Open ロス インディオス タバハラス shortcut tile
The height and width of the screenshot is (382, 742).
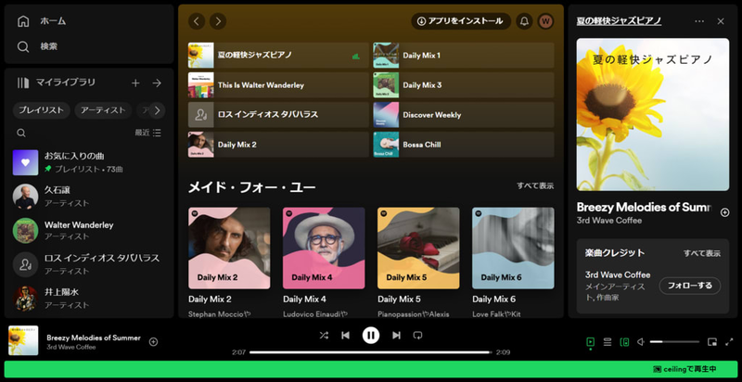coord(278,115)
